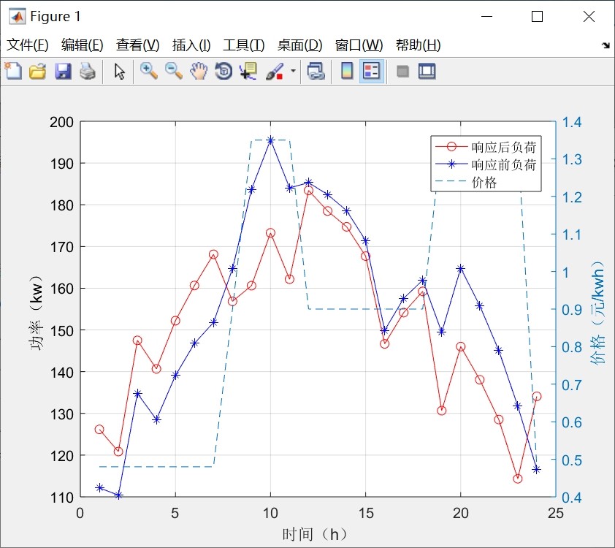Click the dock figure arrow icon

(x=606, y=45)
